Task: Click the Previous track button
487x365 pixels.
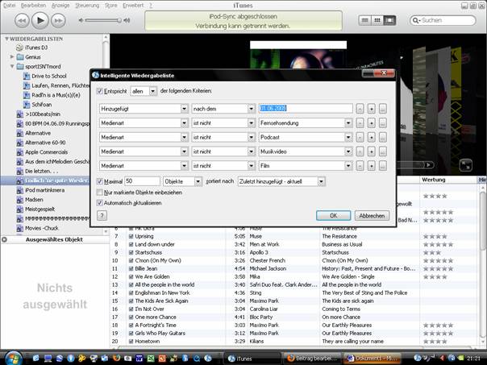Action: tap(22, 21)
